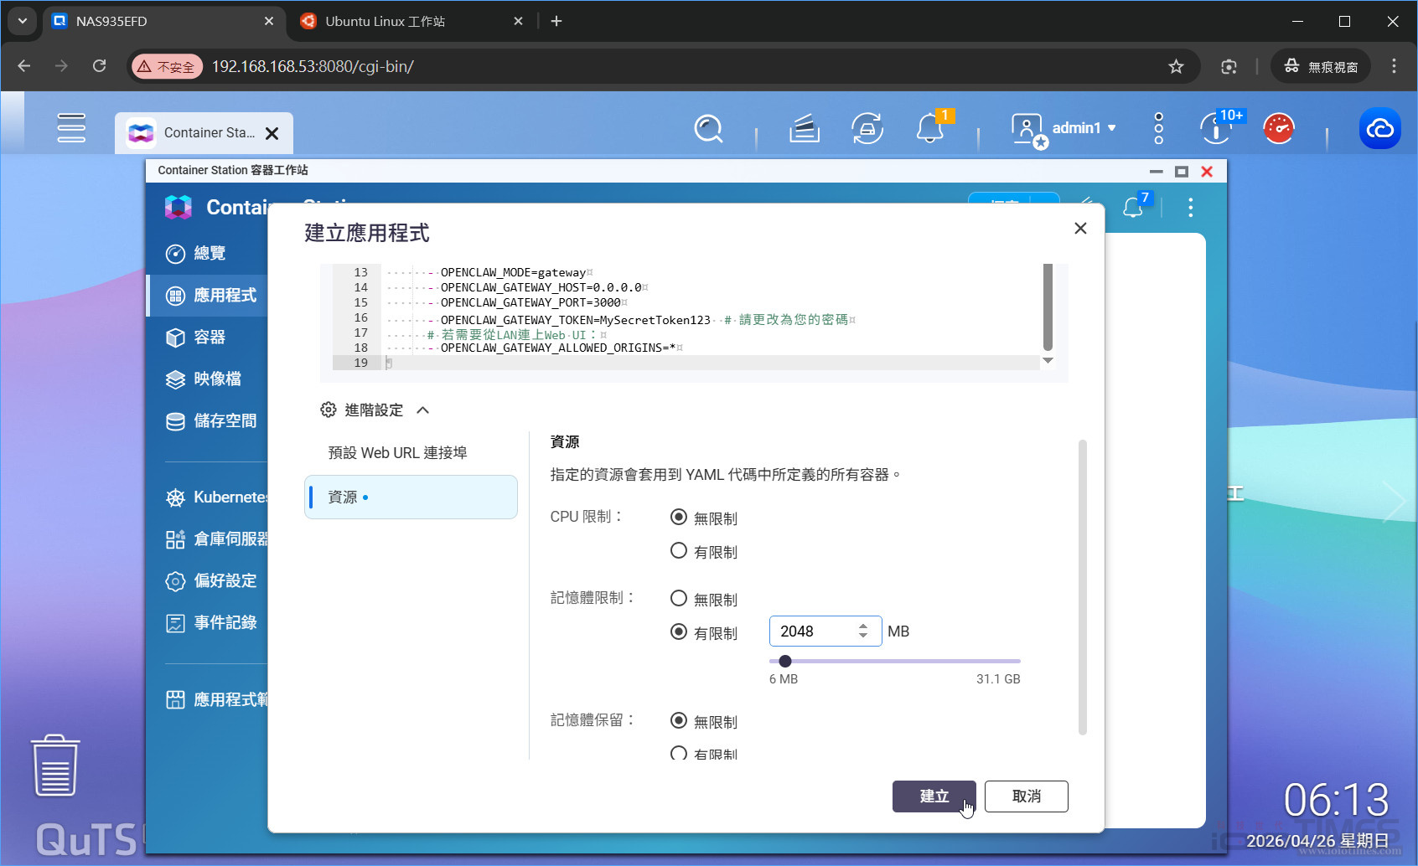The image size is (1418, 866).
Task: Click the 建立 button
Action: (x=934, y=796)
